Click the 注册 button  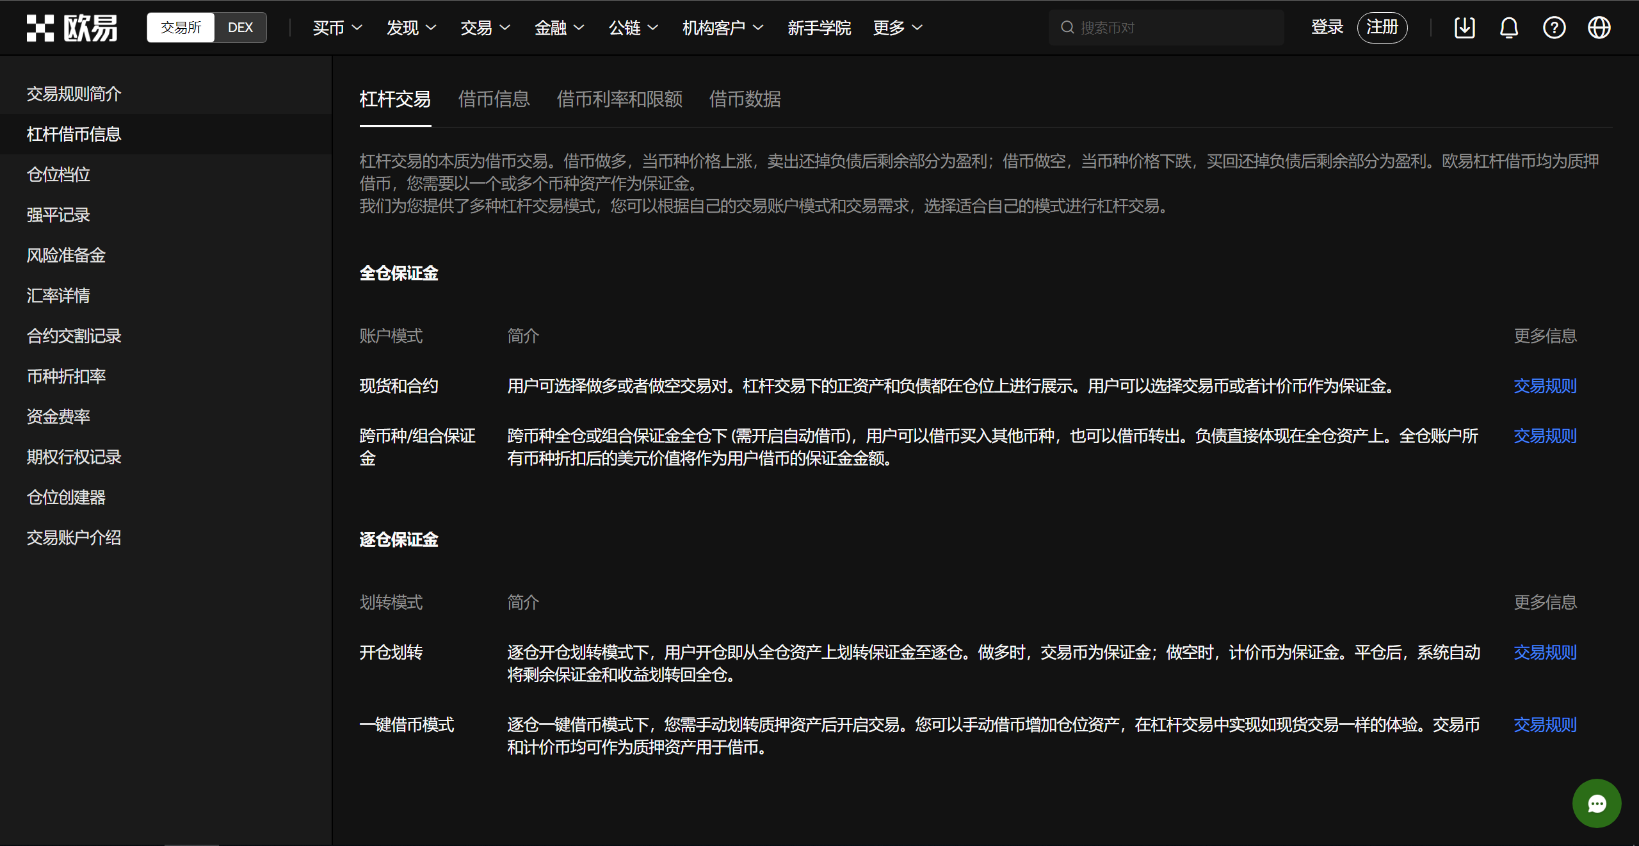pyautogui.click(x=1382, y=27)
